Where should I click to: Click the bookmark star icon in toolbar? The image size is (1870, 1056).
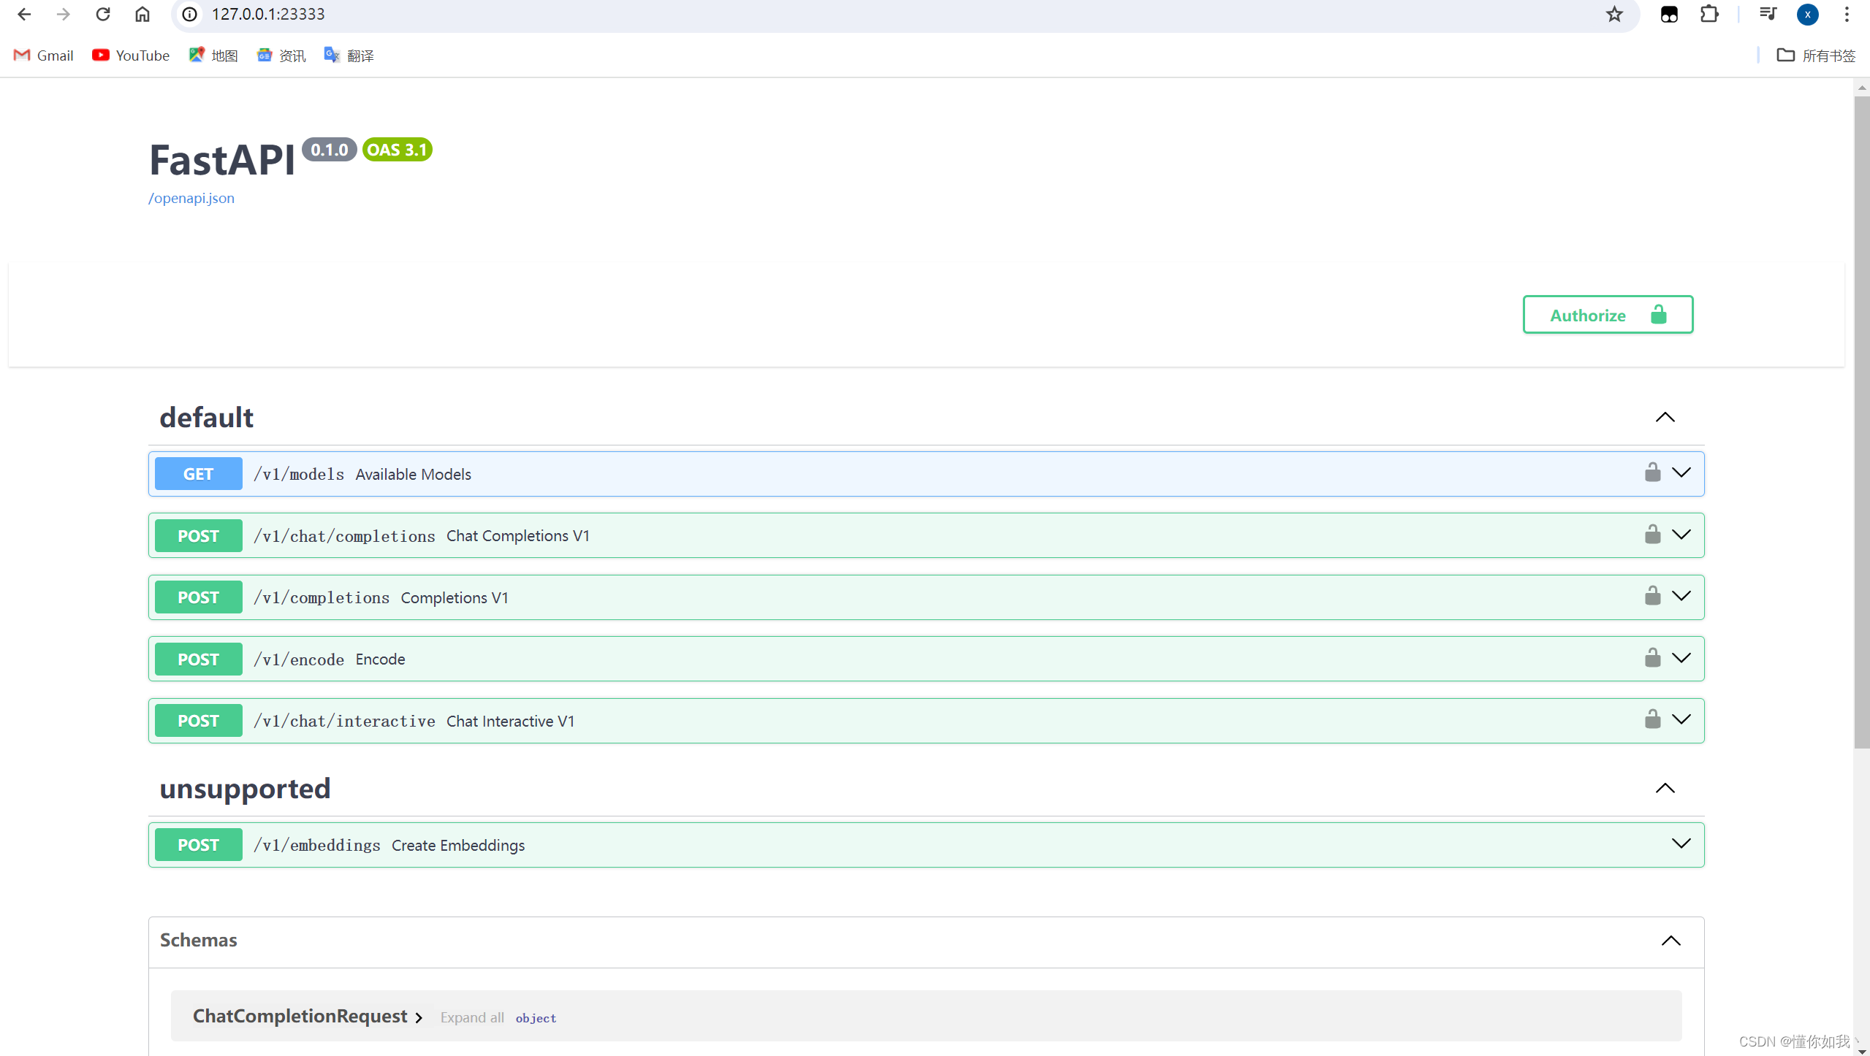click(x=1614, y=14)
